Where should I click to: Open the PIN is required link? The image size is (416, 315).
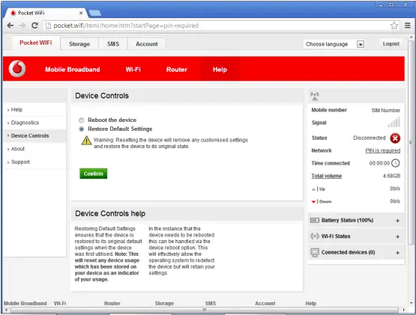(x=382, y=150)
